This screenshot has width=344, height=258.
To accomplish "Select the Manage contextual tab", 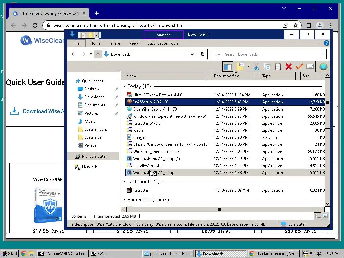I will coord(164,35).
